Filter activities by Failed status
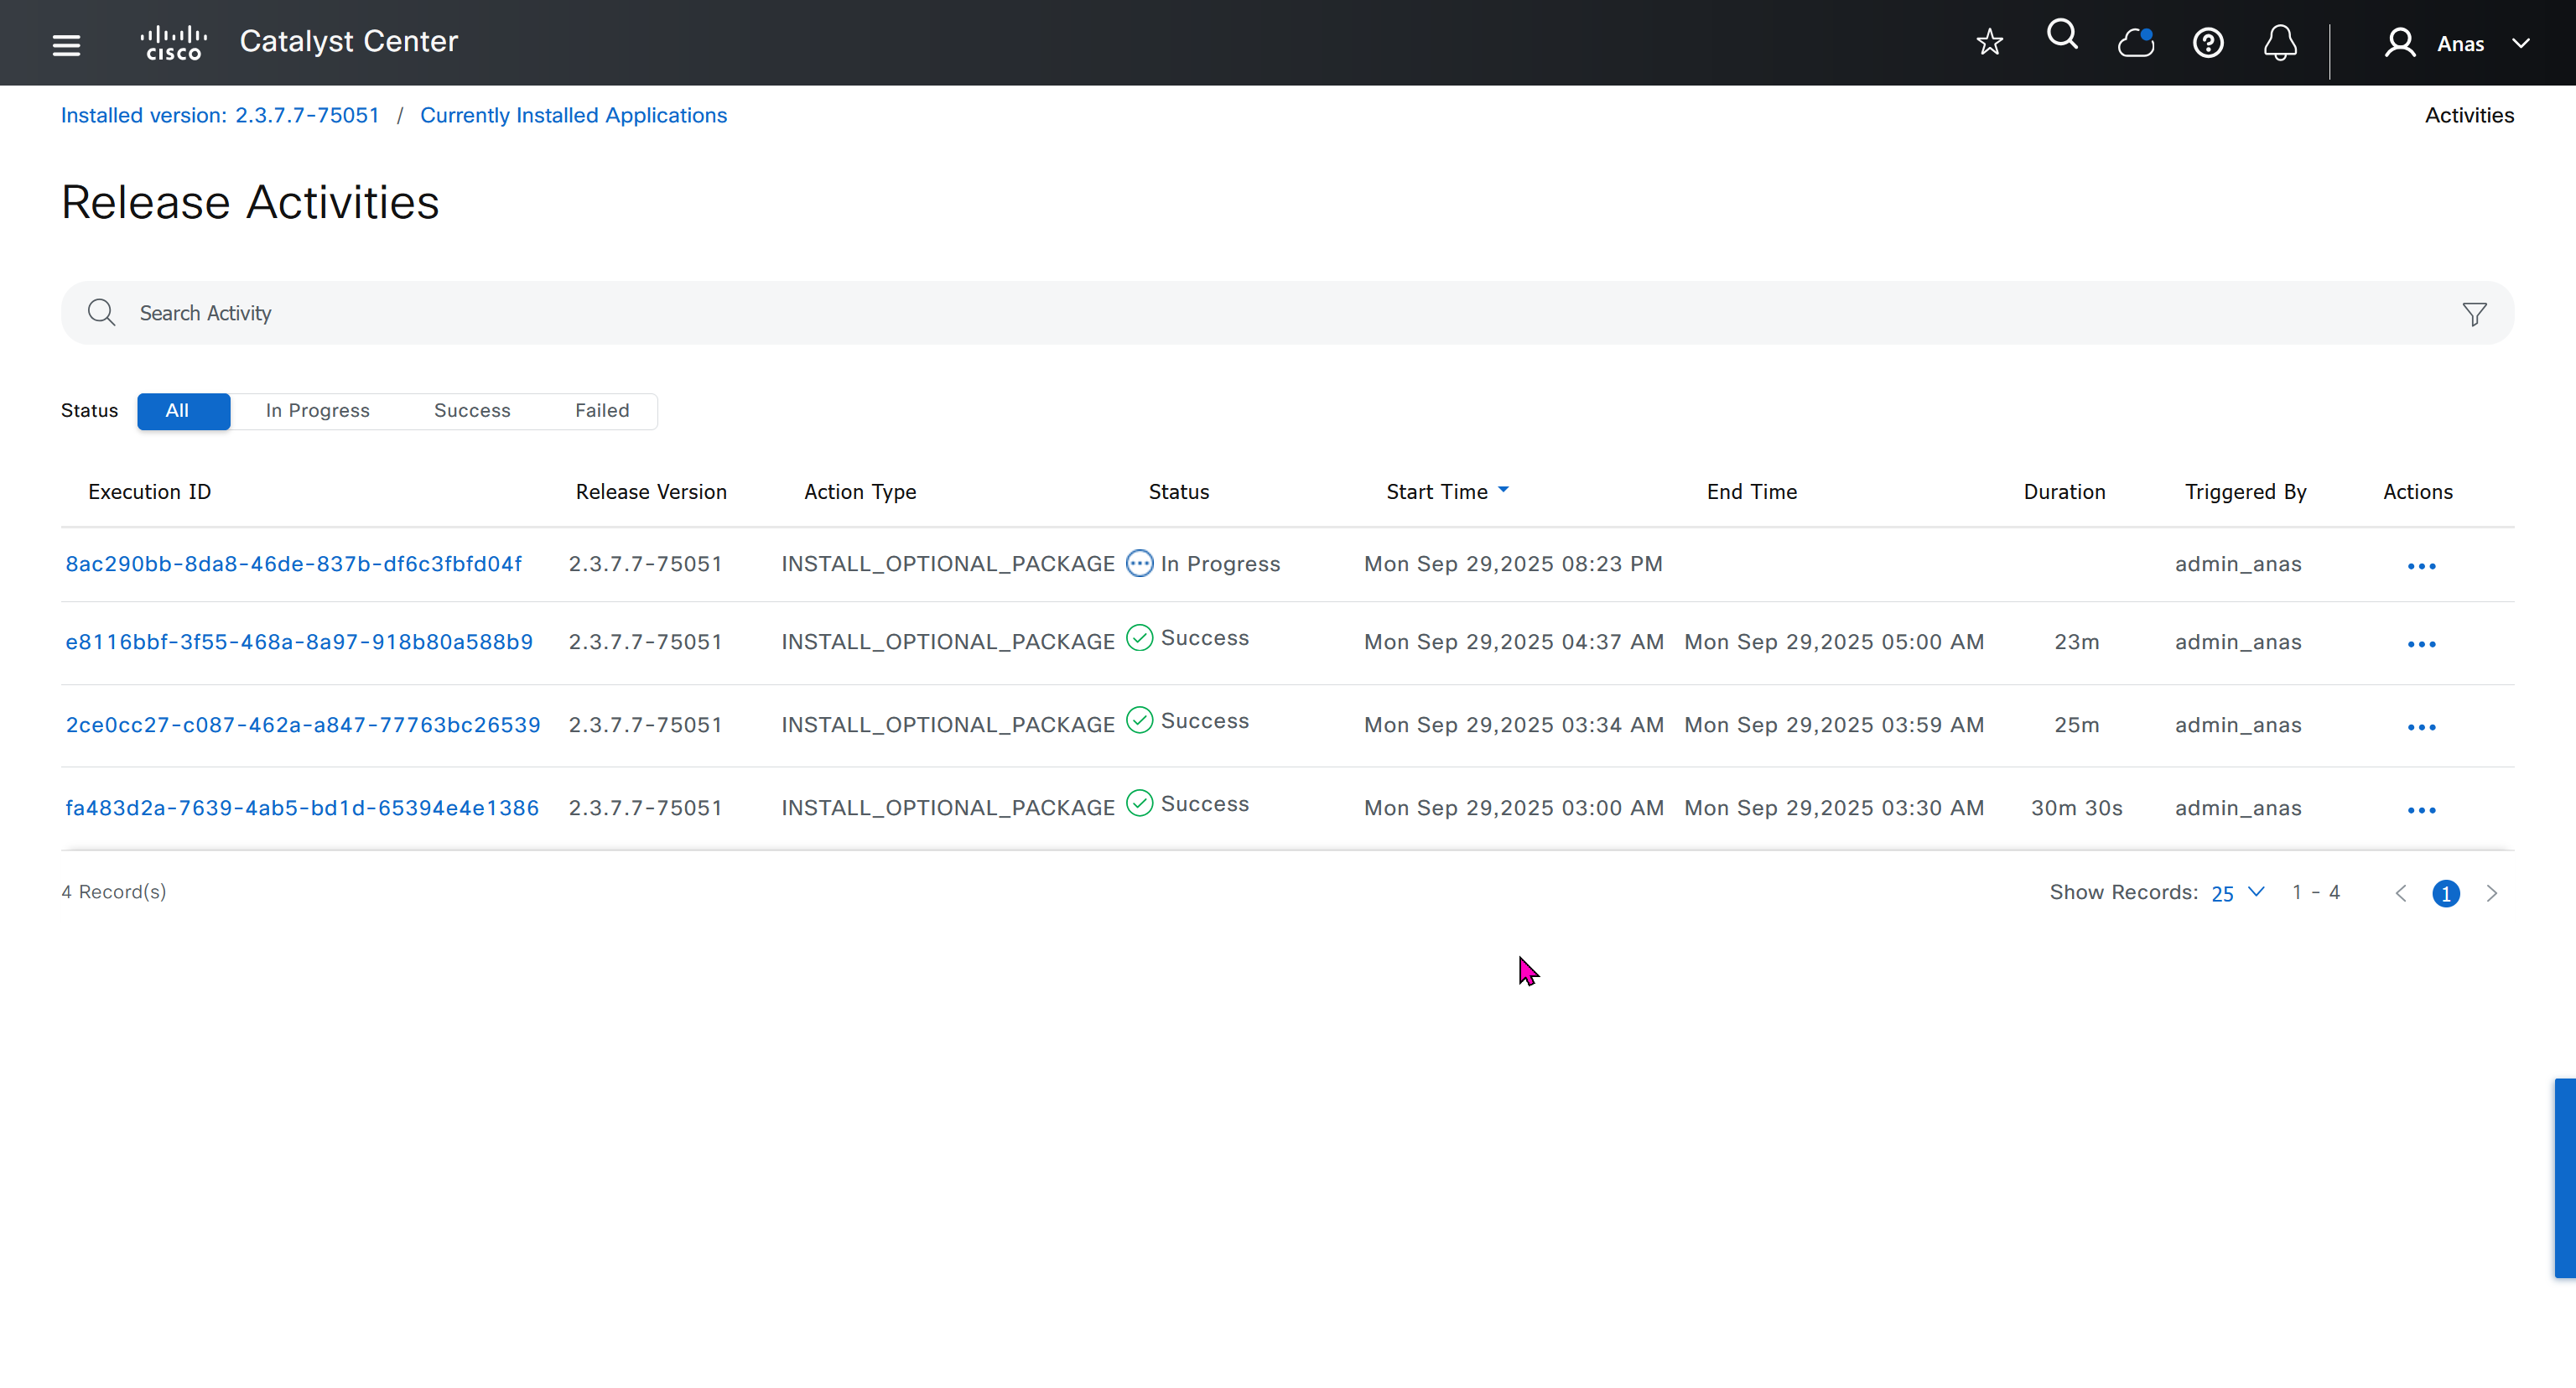This screenshot has width=2576, height=1388. pyautogui.click(x=602, y=411)
